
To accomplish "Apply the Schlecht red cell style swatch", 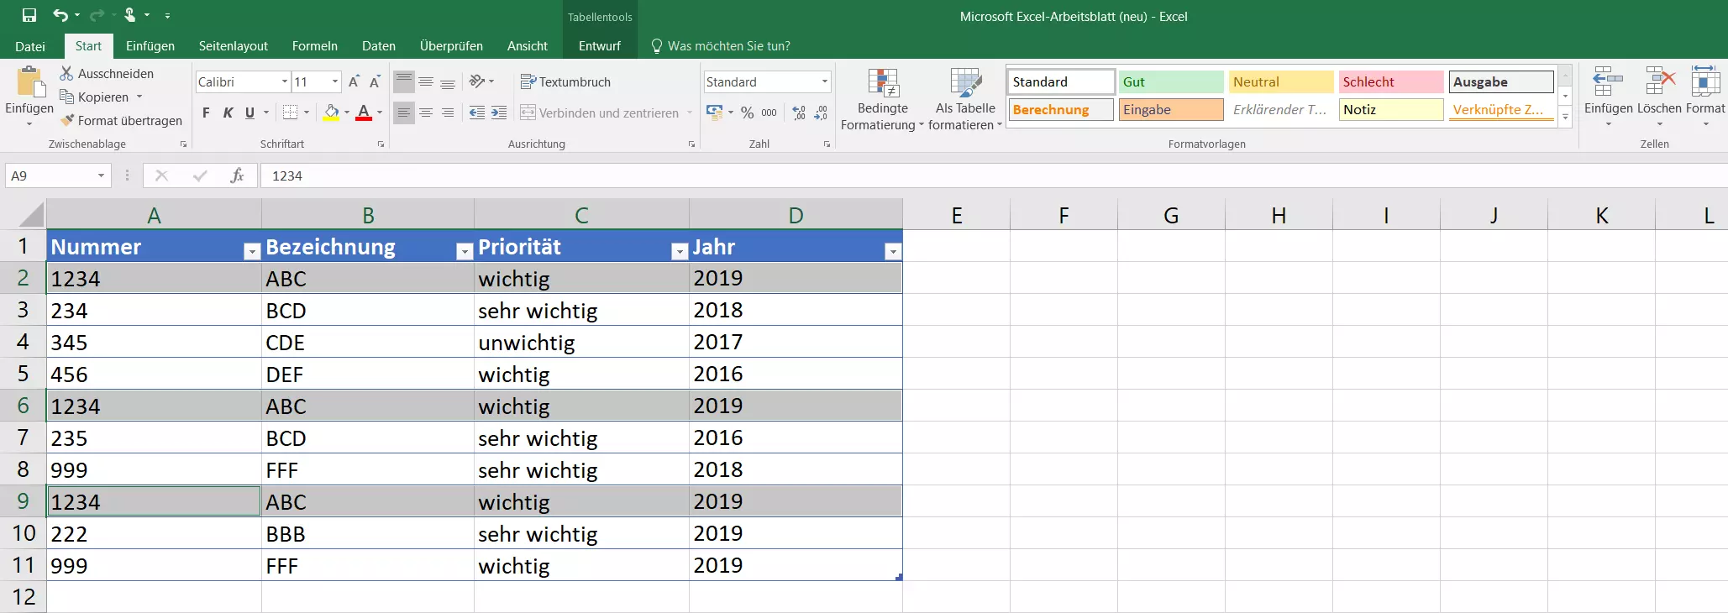I will pos(1390,81).
